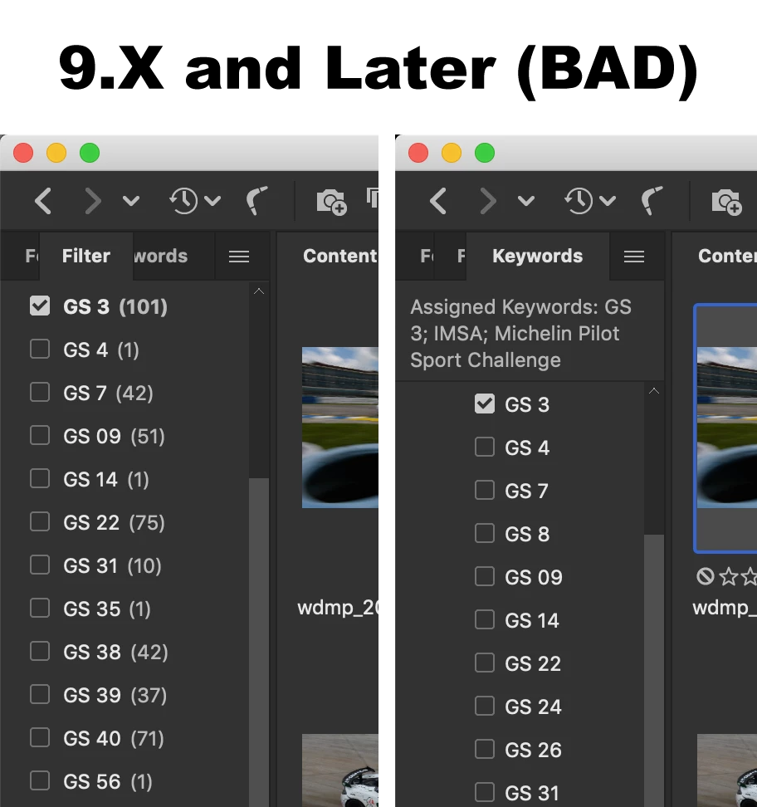The image size is (757, 807).
Task: Open recent files dropdown arrow, left window
Action: pyautogui.click(x=212, y=201)
